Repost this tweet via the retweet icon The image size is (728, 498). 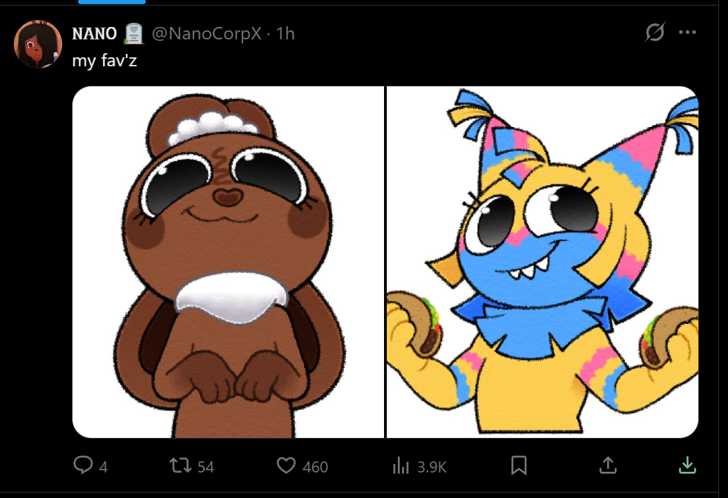pos(181,466)
